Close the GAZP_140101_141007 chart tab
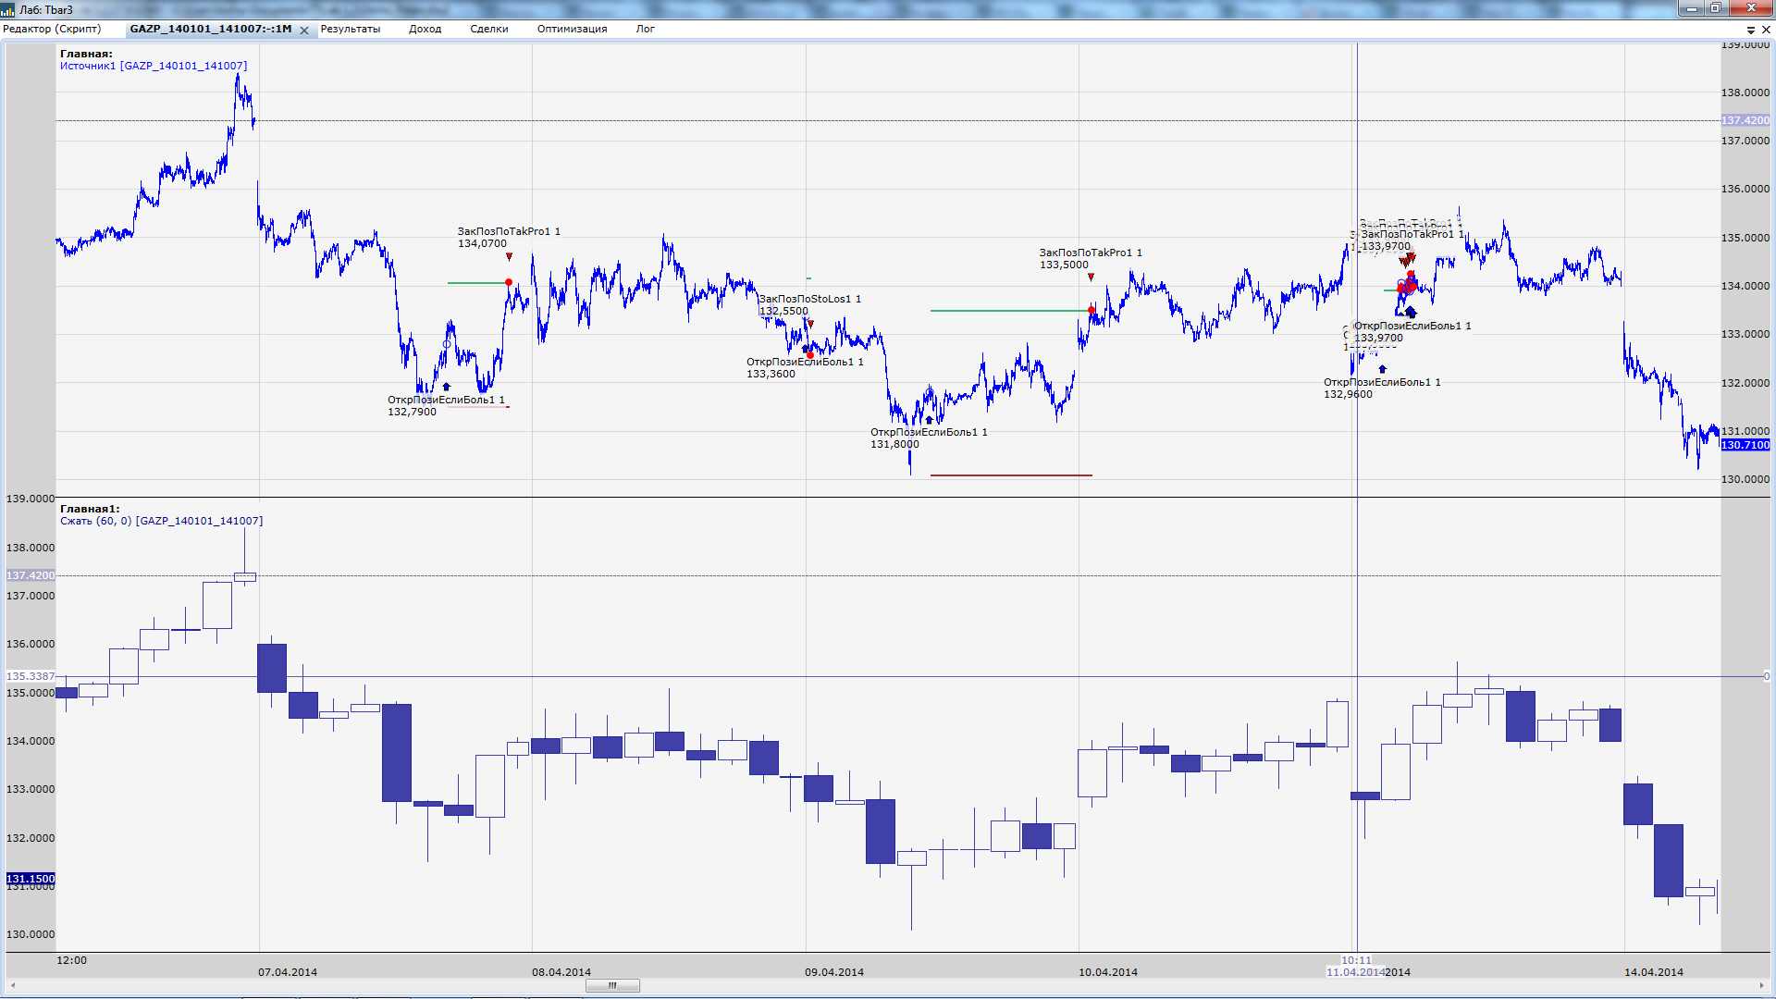The image size is (1776, 999). [x=304, y=30]
